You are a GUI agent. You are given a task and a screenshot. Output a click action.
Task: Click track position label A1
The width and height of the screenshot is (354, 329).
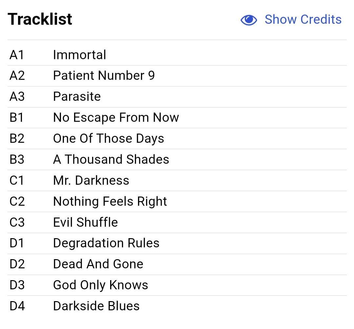point(17,55)
